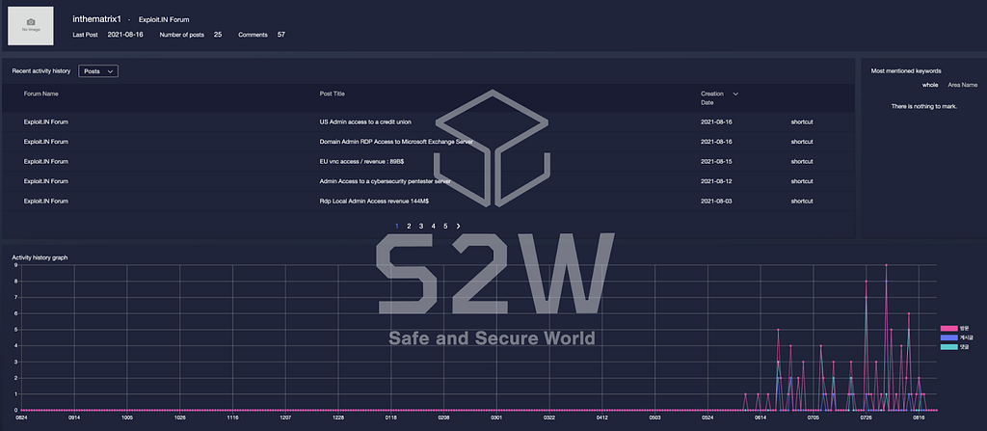
Task: Click 'Activity history graph' heading
Action: click(x=40, y=257)
